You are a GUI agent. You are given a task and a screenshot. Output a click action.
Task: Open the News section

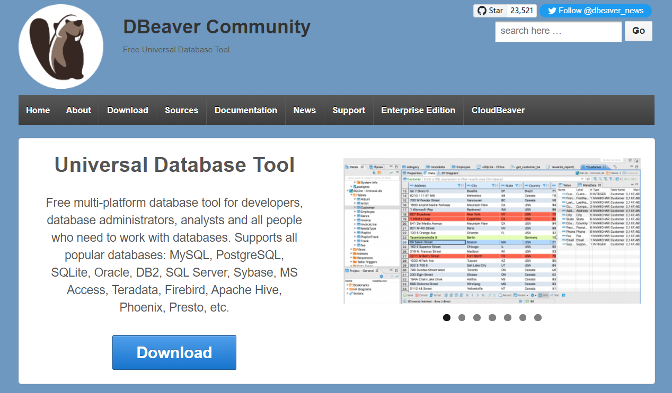pyautogui.click(x=305, y=110)
